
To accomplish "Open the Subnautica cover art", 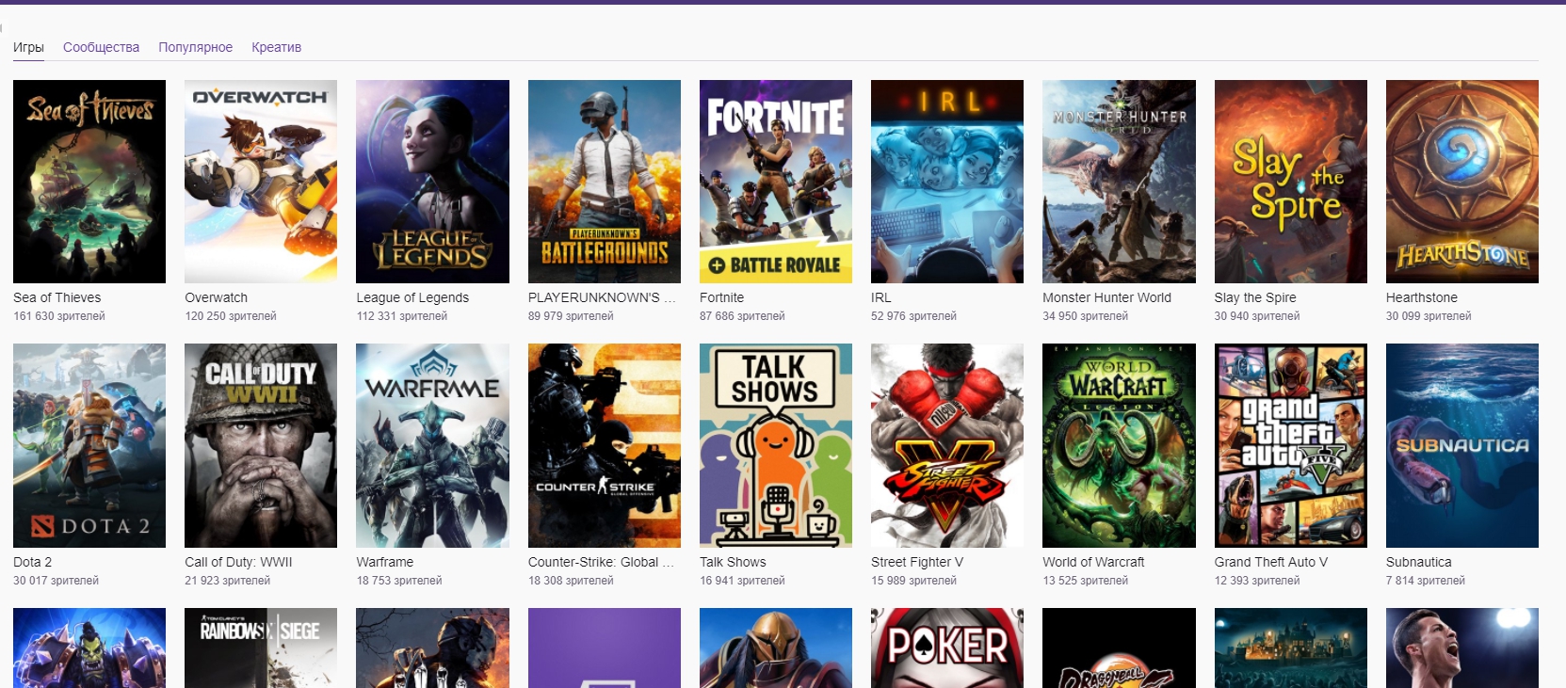I will [1462, 445].
